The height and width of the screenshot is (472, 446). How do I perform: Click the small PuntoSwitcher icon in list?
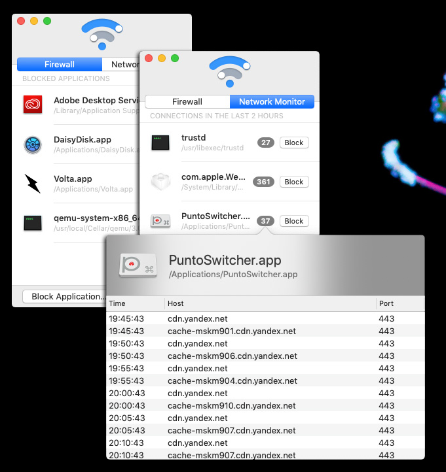(160, 221)
